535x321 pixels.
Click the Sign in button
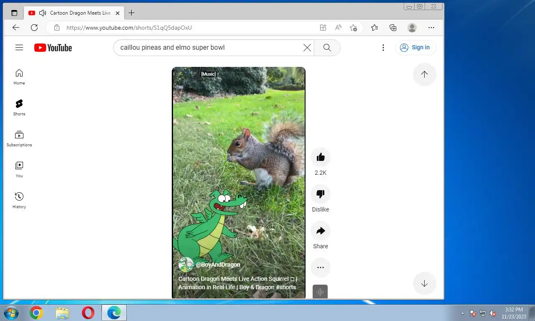(x=415, y=48)
